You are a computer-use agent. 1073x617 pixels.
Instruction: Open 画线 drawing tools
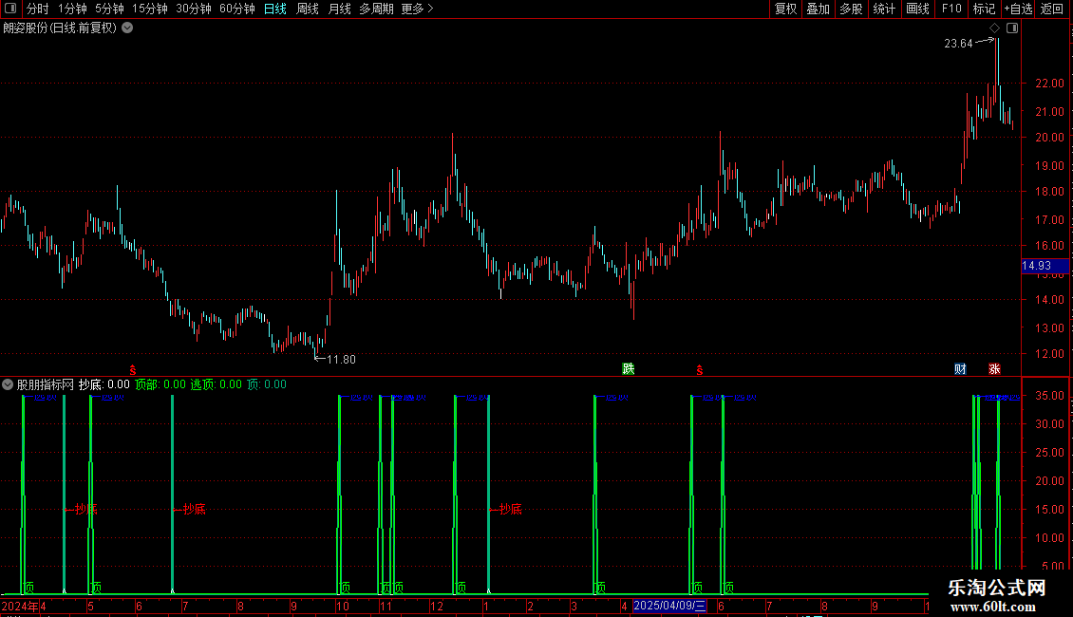point(917,9)
